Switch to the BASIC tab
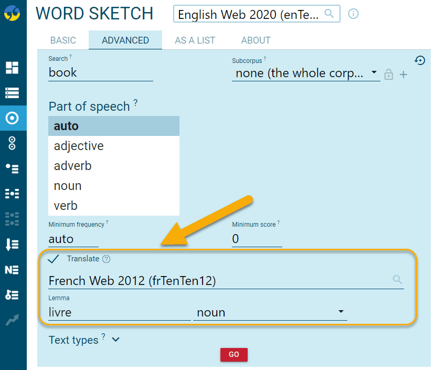Image resolution: width=435 pixels, height=370 pixels. tap(63, 40)
